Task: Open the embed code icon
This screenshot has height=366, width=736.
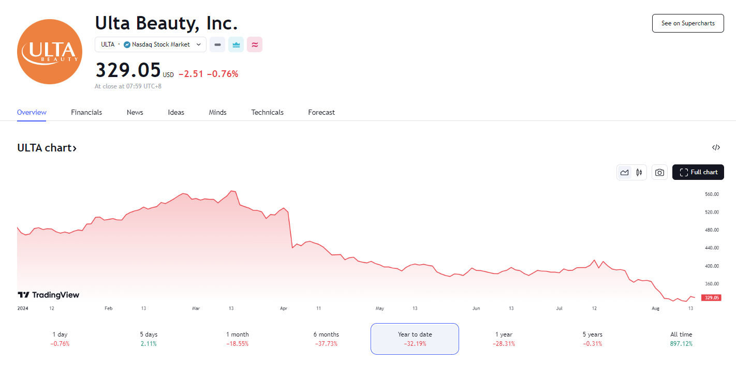Action: coord(716,147)
